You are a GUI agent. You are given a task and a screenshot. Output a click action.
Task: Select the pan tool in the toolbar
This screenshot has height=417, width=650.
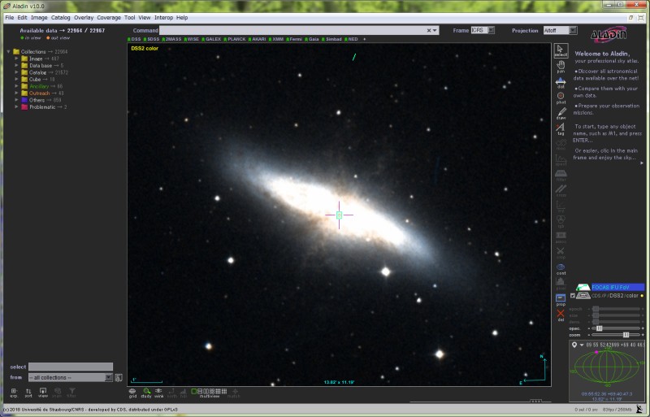561,67
